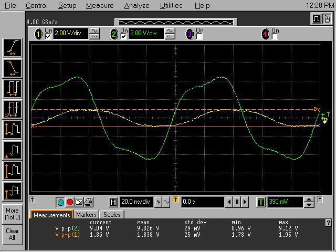
Task: Click the 0.0 s horizontal position field
Action: [203, 202]
